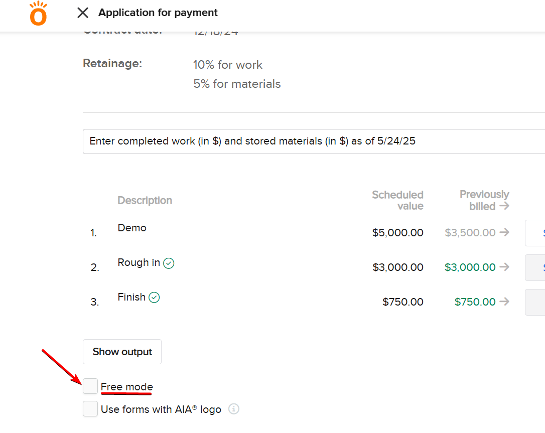The height and width of the screenshot is (433, 545).
Task: Focus the amount input in the Rough in row
Action: (x=535, y=267)
